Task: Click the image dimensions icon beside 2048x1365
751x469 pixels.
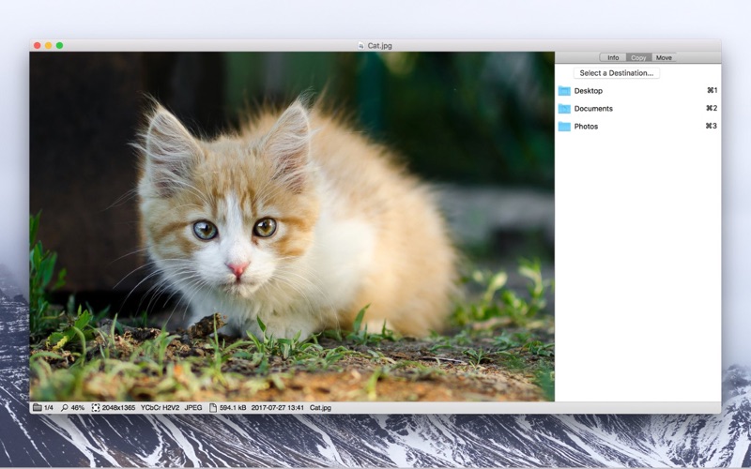Action: [96, 408]
